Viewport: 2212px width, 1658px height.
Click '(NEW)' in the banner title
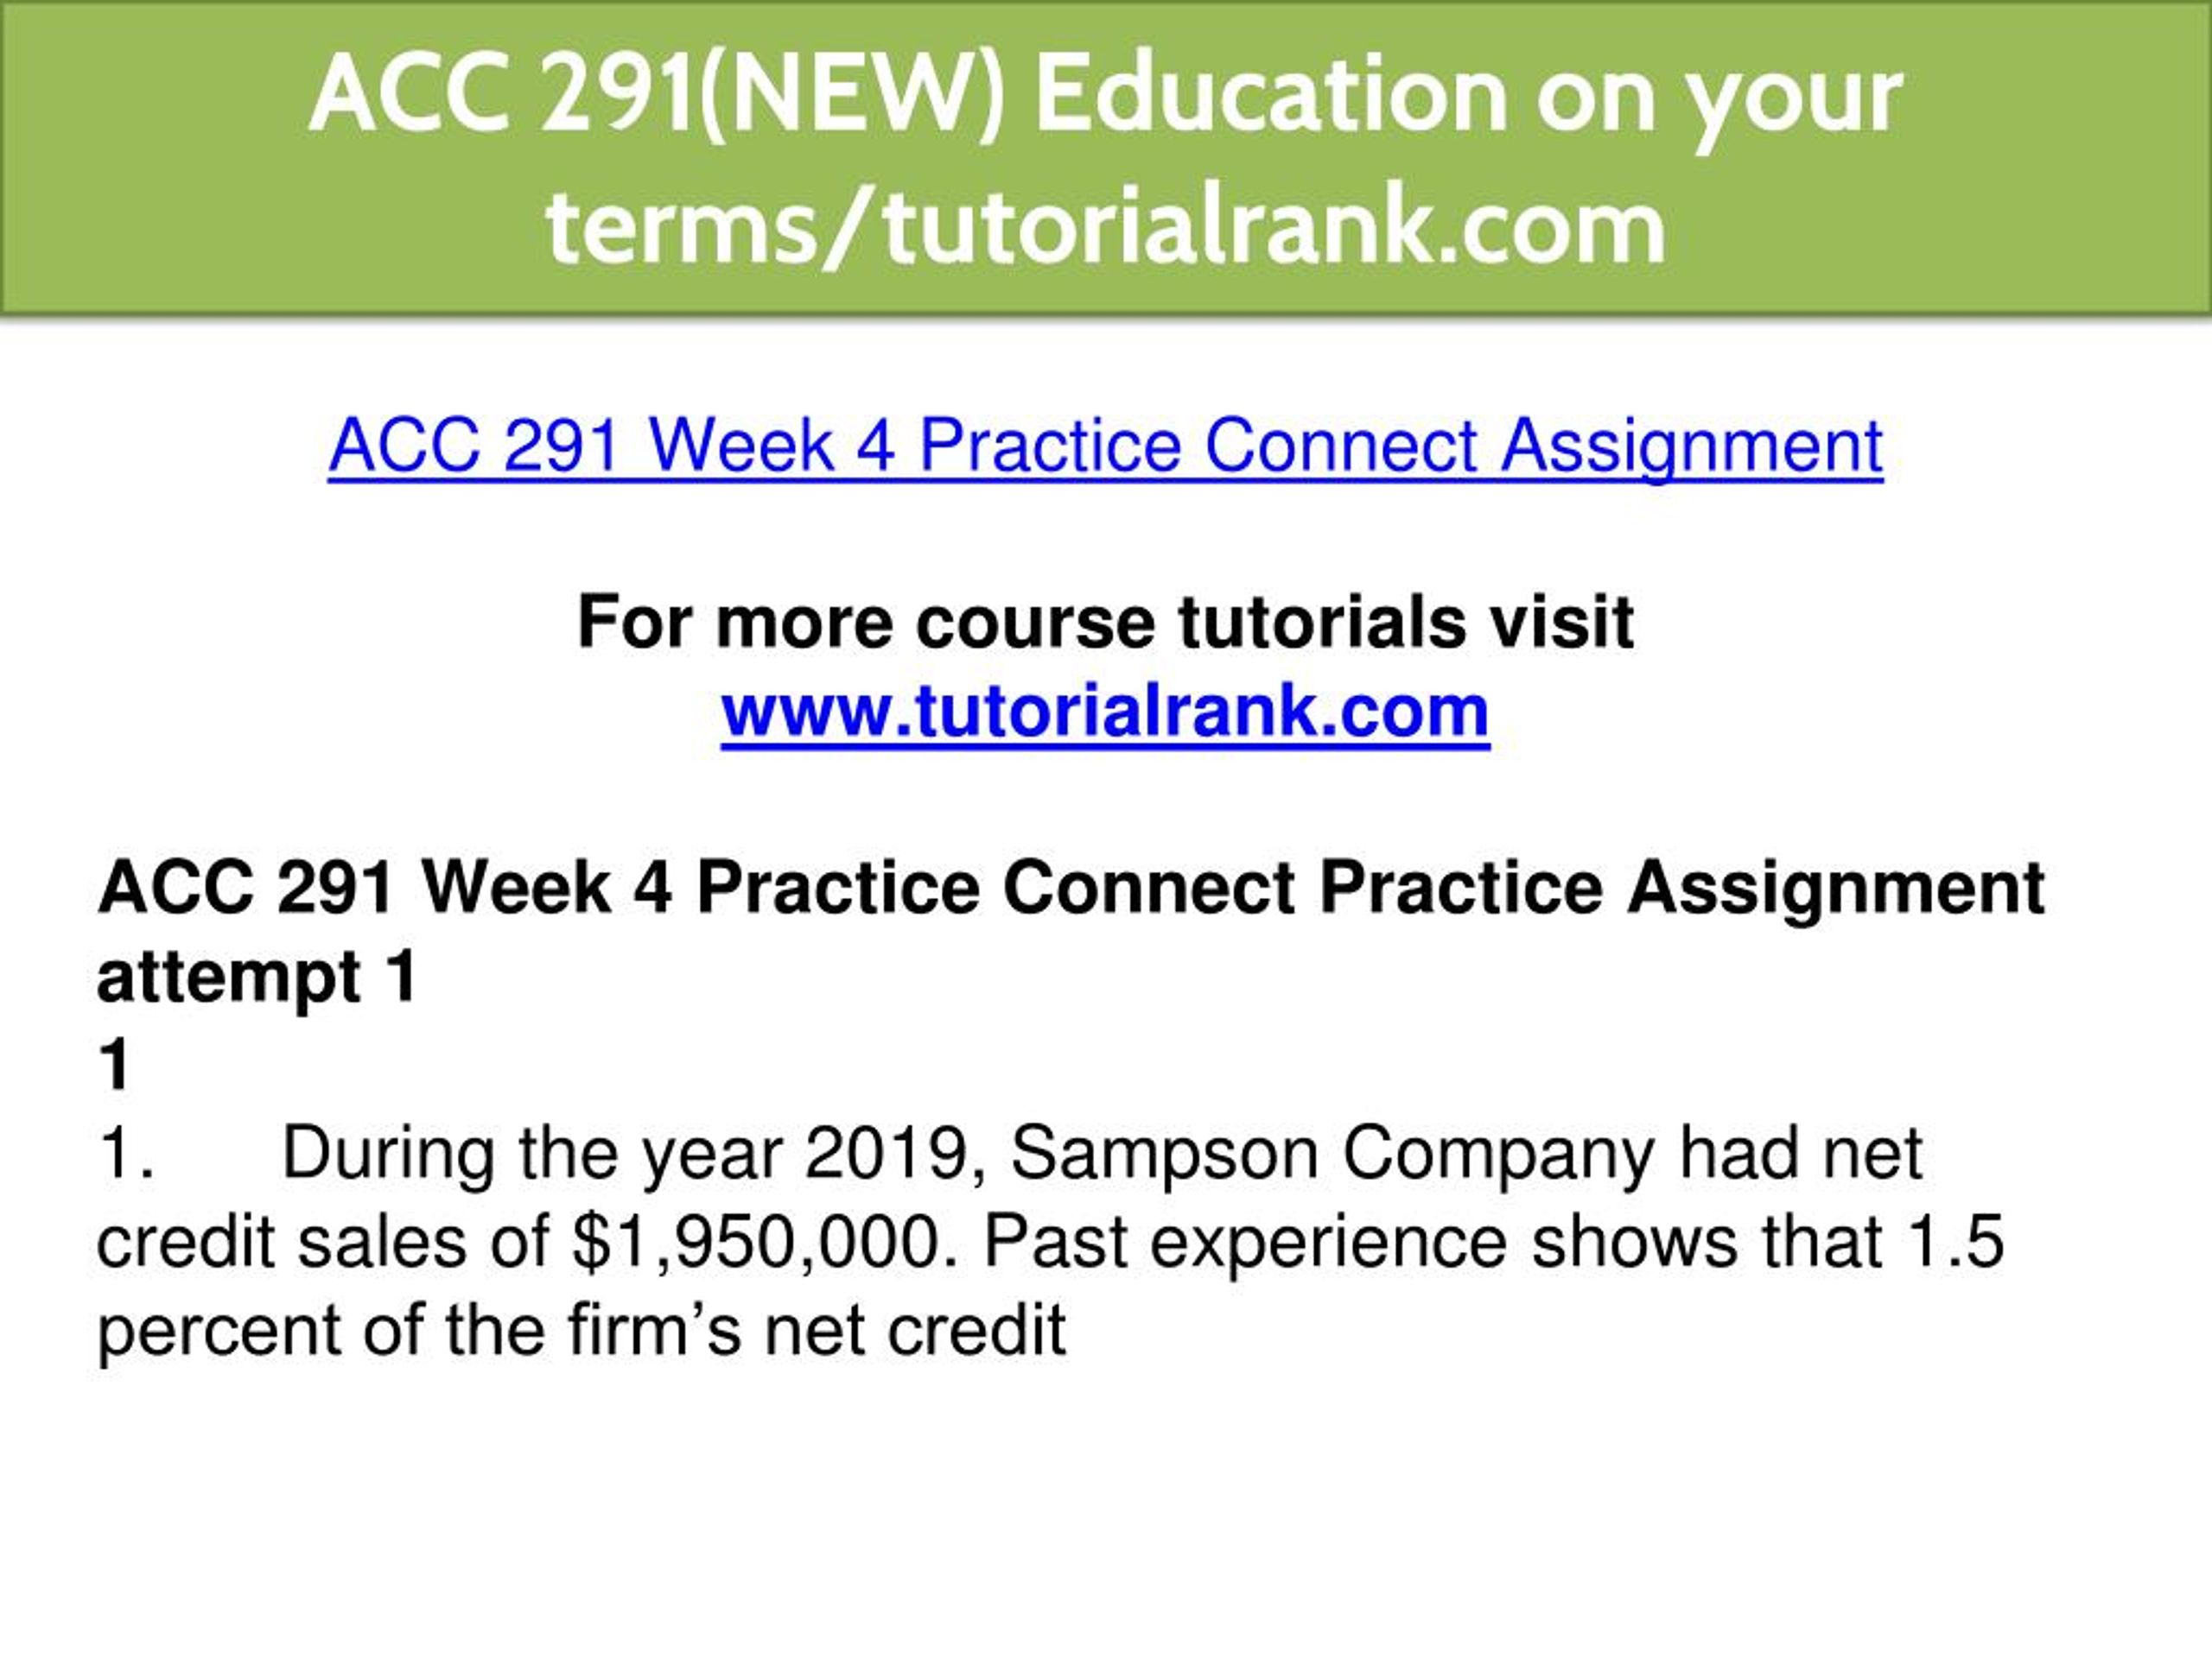(x=856, y=97)
